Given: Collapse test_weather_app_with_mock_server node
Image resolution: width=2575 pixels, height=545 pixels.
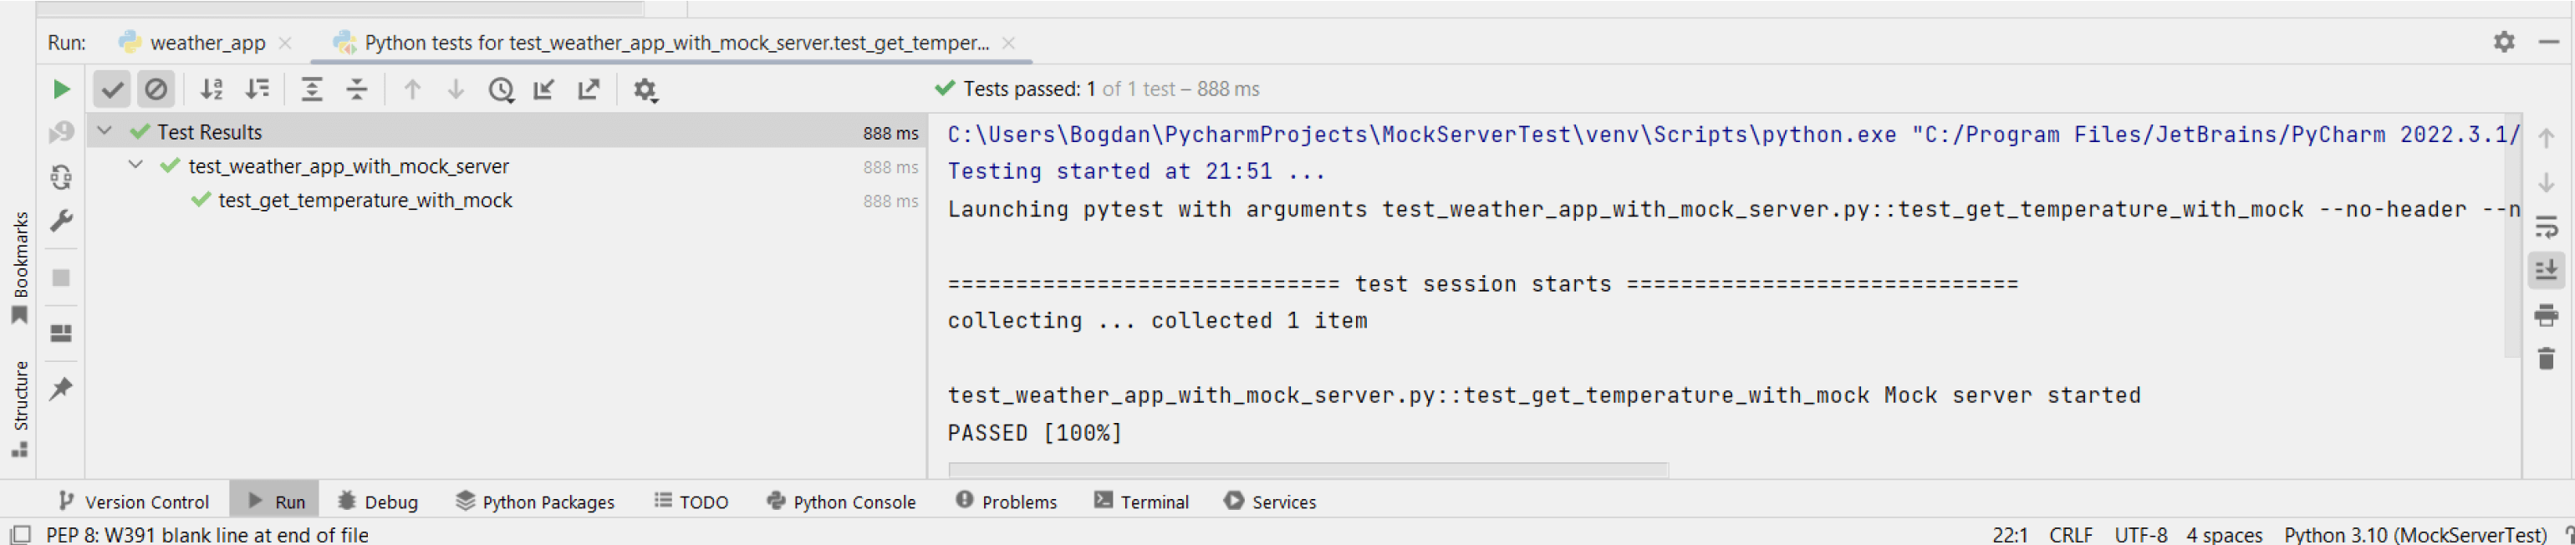Looking at the screenshot, I should pyautogui.click(x=136, y=165).
